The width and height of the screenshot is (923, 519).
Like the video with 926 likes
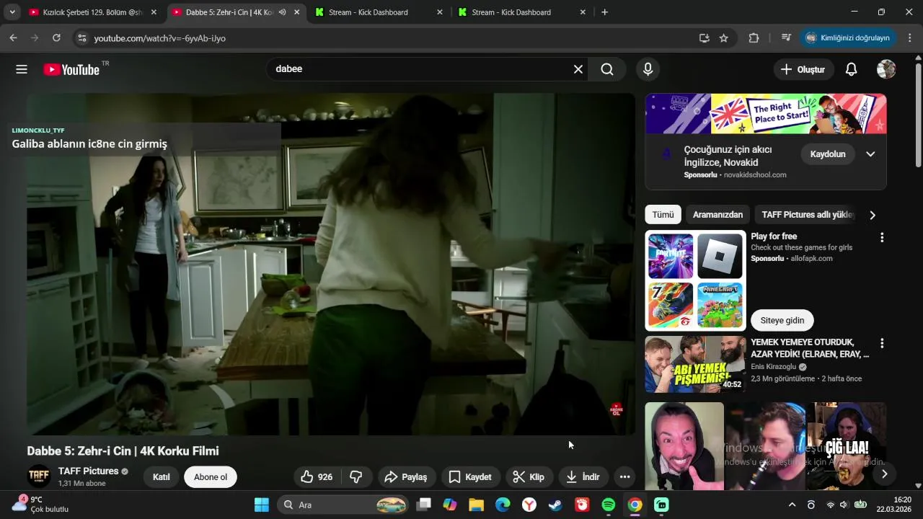point(317,476)
